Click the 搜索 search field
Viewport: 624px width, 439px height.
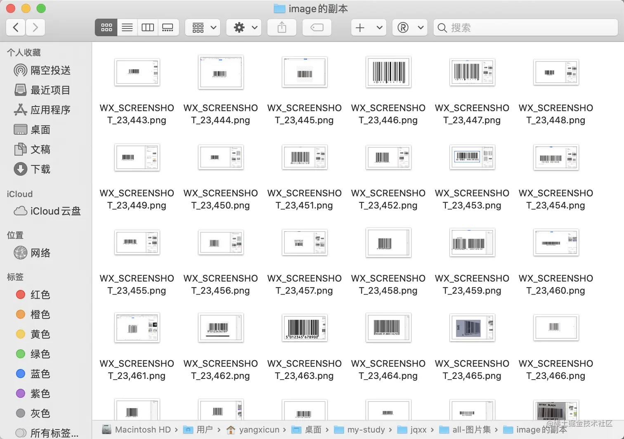pos(526,28)
